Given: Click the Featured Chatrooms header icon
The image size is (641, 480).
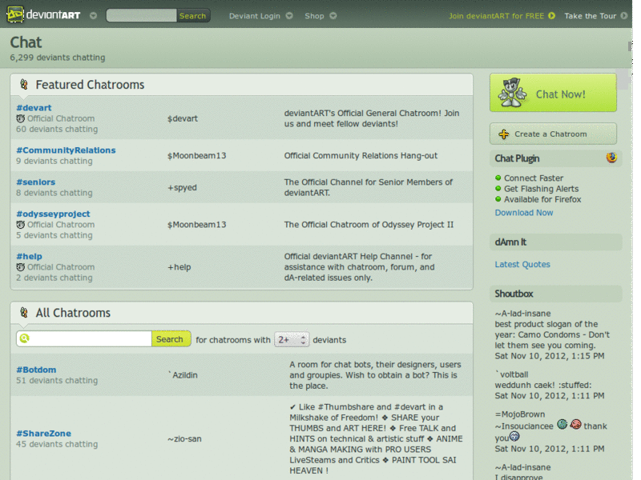Looking at the screenshot, I should click(24, 85).
